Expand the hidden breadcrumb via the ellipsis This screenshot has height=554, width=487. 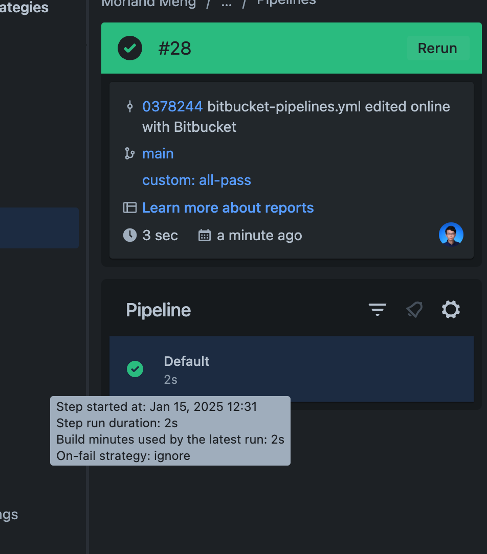[226, 5]
